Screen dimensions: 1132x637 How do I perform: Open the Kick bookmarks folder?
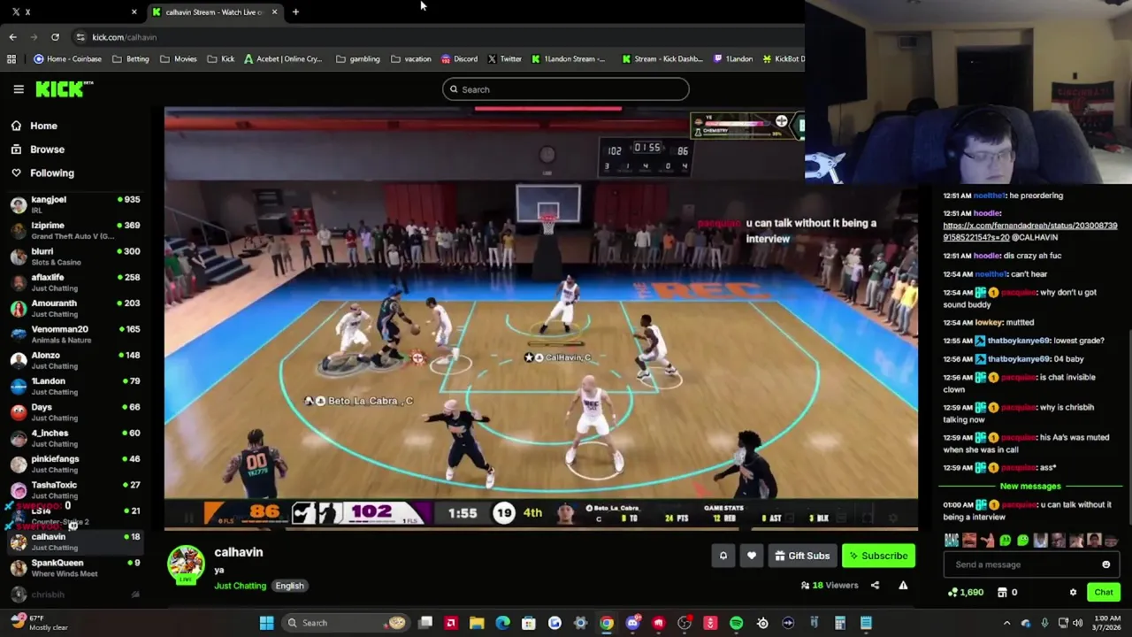[221, 59]
